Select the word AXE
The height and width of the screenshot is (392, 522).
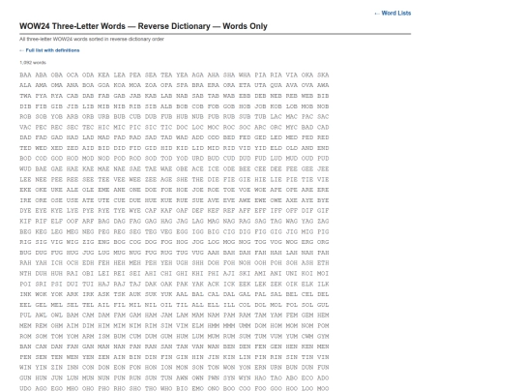[x=291, y=200]
